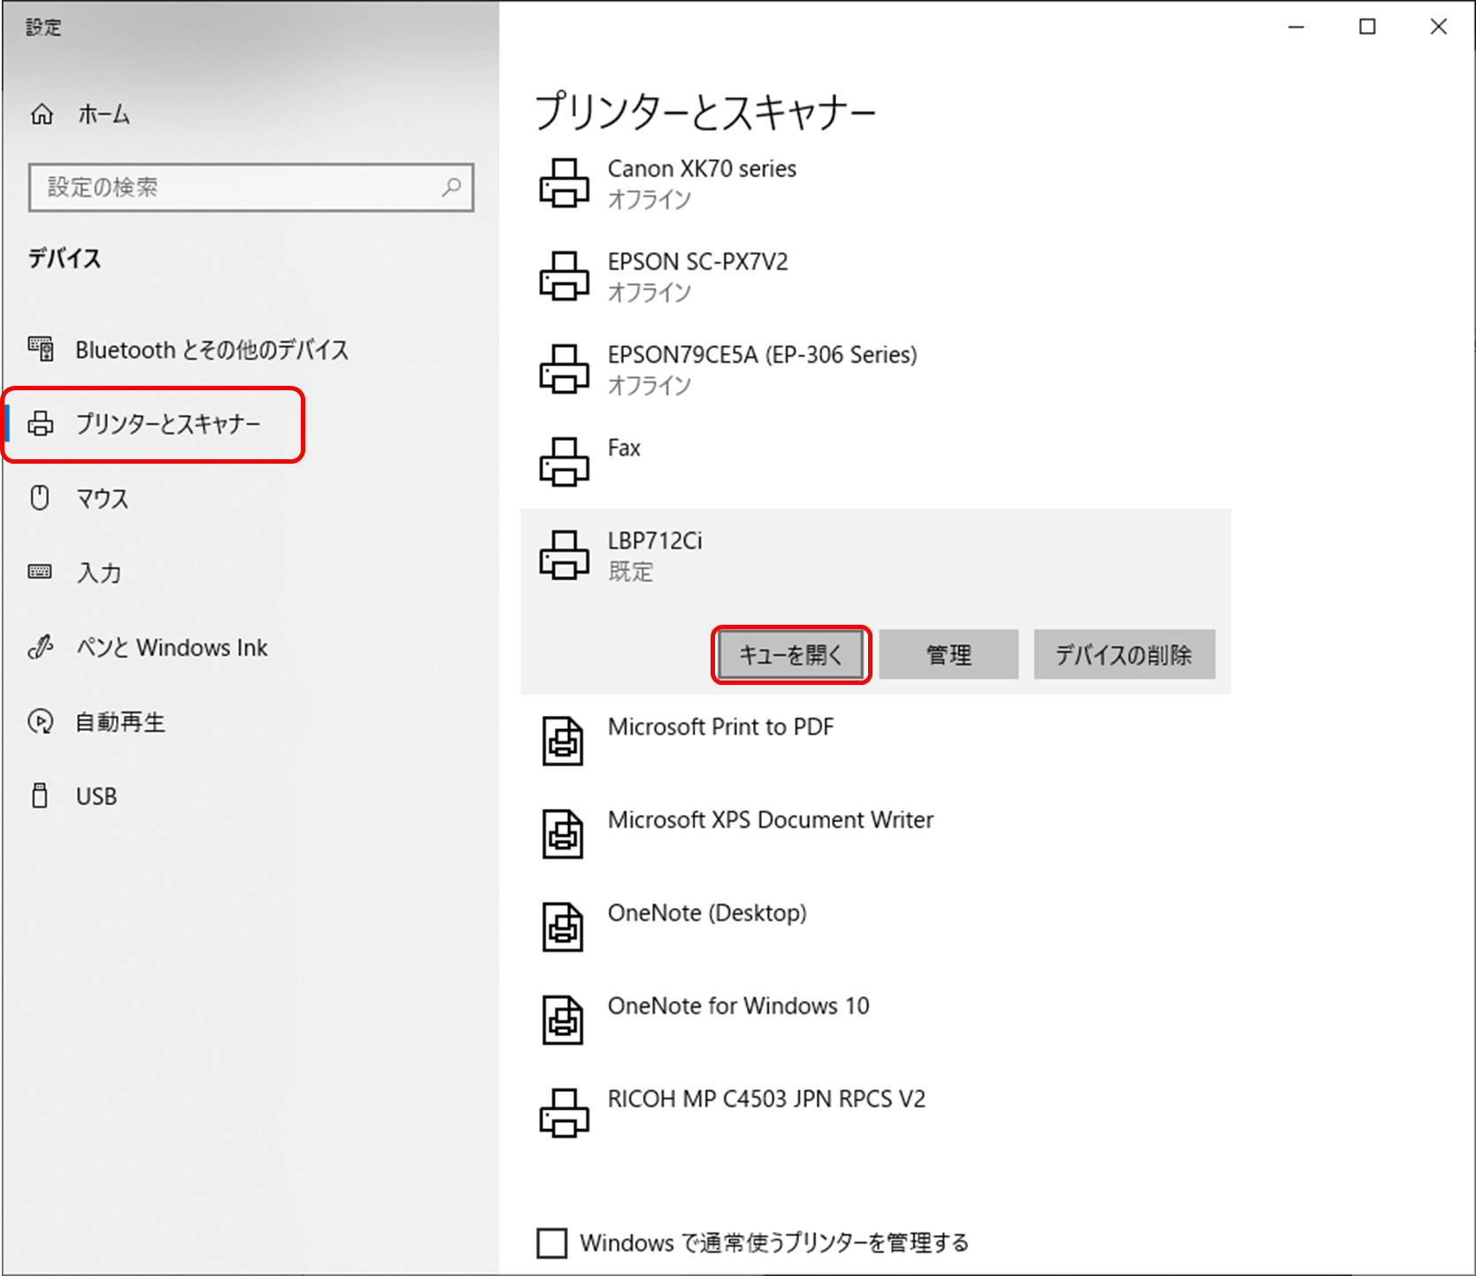
Task: Click the pen icon for Windows Ink
Action: 41,647
